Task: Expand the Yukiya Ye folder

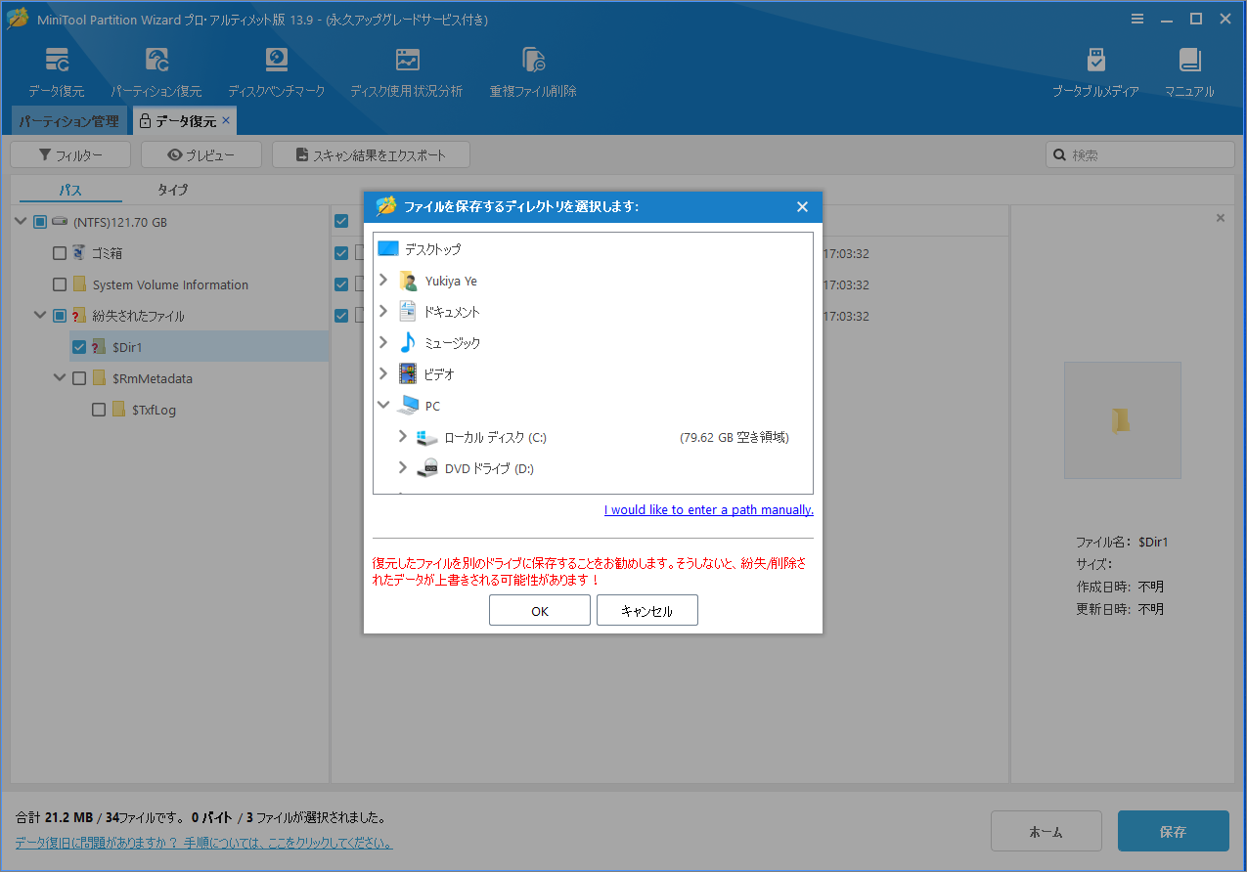Action: (x=383, y=281)
